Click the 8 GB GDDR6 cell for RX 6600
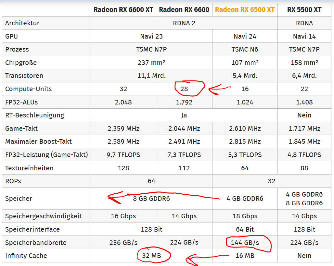 pos(151,199)
